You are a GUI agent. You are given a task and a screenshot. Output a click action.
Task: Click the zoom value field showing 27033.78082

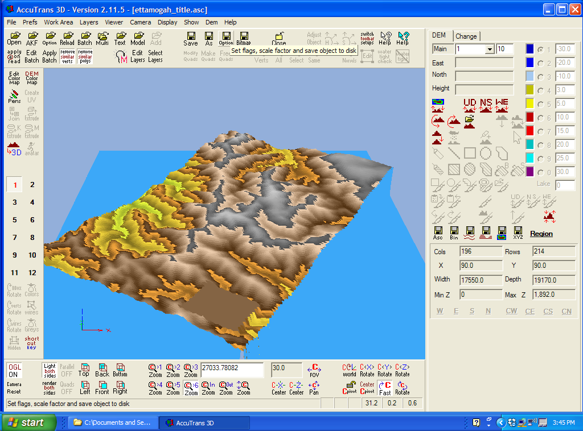tap(232, 370)
